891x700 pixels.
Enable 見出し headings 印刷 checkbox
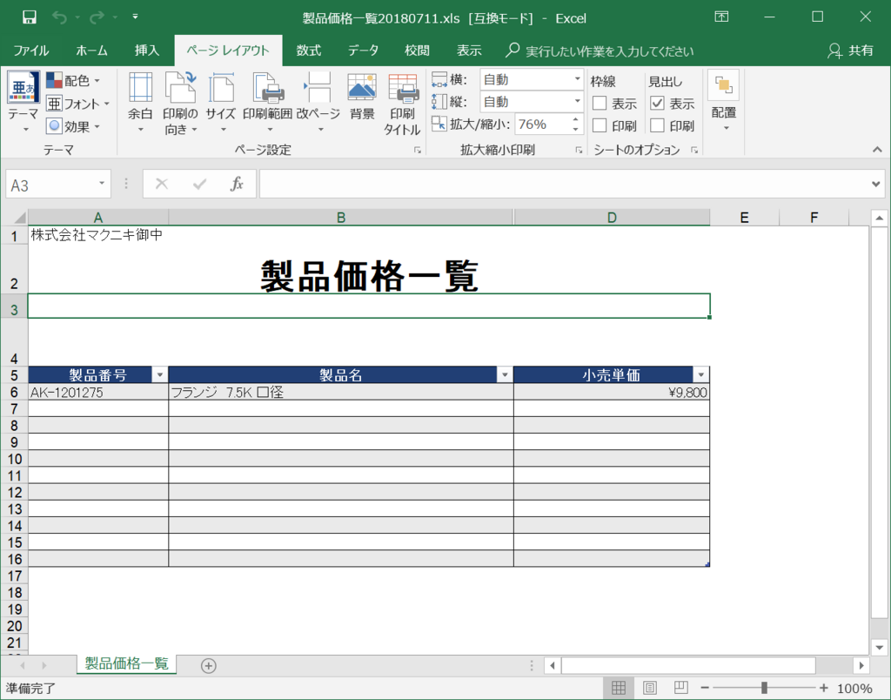[x=658, y=125]
